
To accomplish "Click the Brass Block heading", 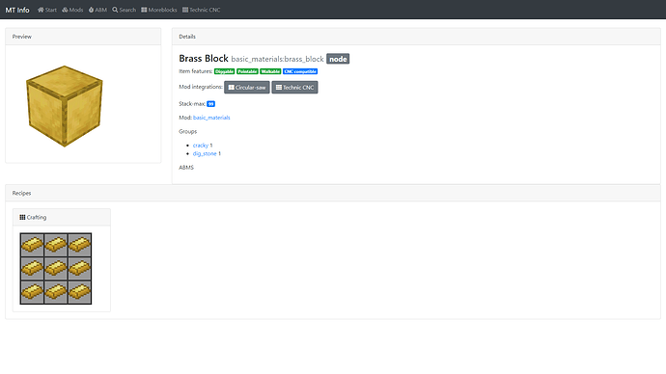I will 204,59.
